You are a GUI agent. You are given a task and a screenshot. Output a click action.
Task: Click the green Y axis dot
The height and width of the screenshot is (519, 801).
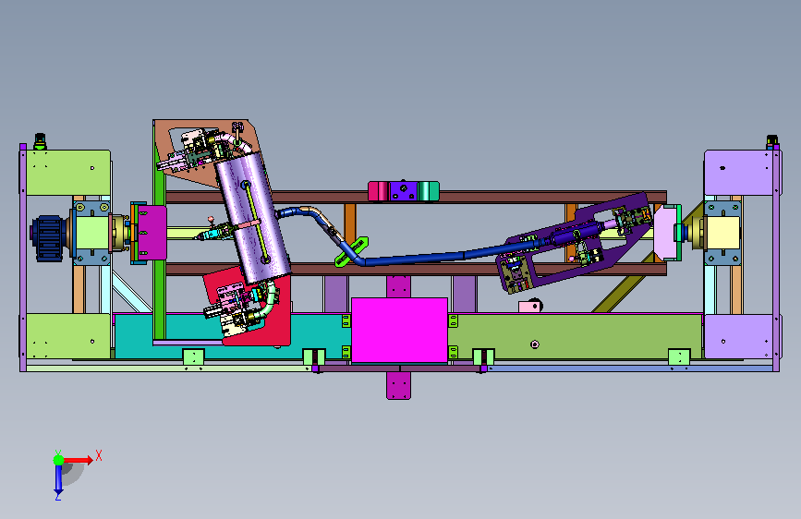click(x=59, y=460)
